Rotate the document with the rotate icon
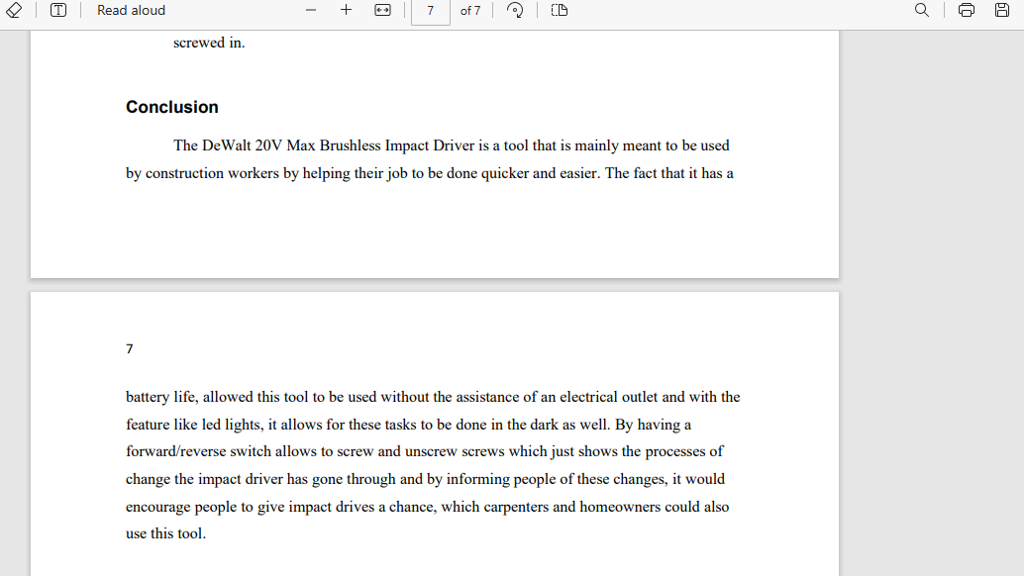The height and width of the screenshot is (576, 1024). click(515, 10)
